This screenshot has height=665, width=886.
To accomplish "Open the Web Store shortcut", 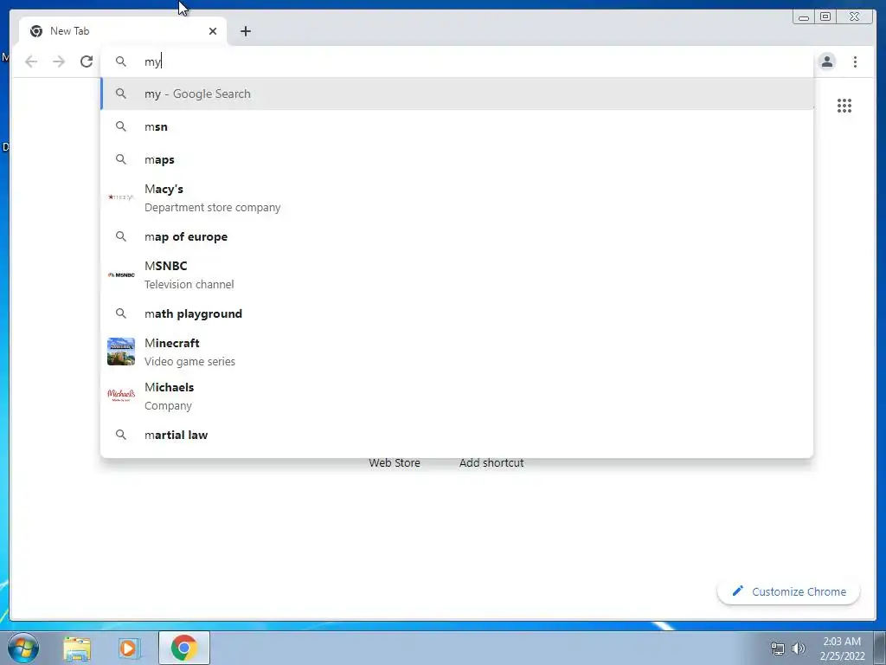I will pos(395,462).
